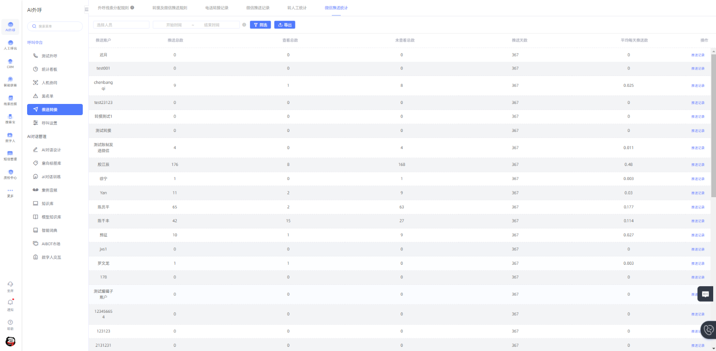
Task: Click the 导出 export button
Action: click(285, 25)
